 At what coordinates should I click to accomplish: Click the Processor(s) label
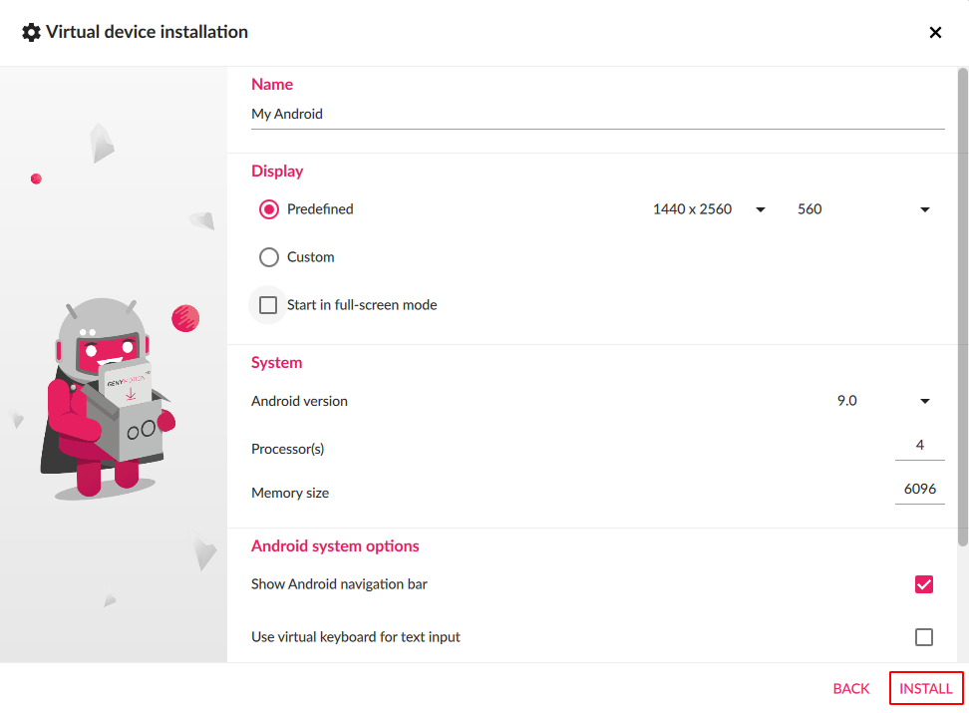click(x=287, y=449)
